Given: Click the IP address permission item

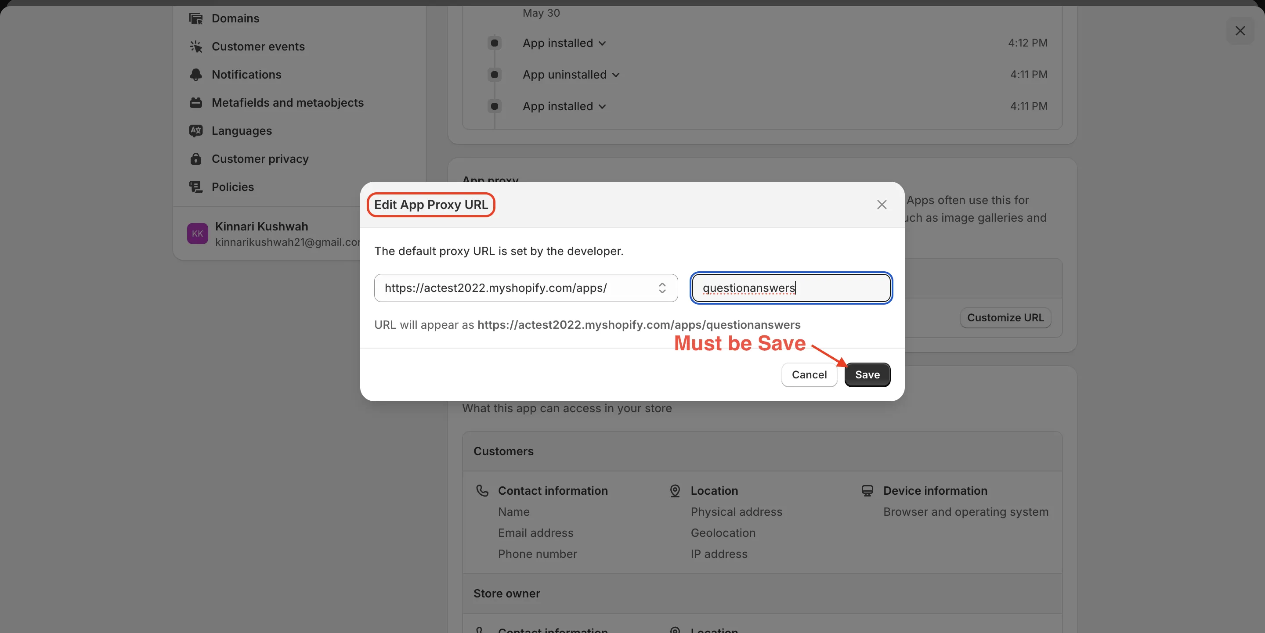Looking at the screenshot, I should click(719, 554).
